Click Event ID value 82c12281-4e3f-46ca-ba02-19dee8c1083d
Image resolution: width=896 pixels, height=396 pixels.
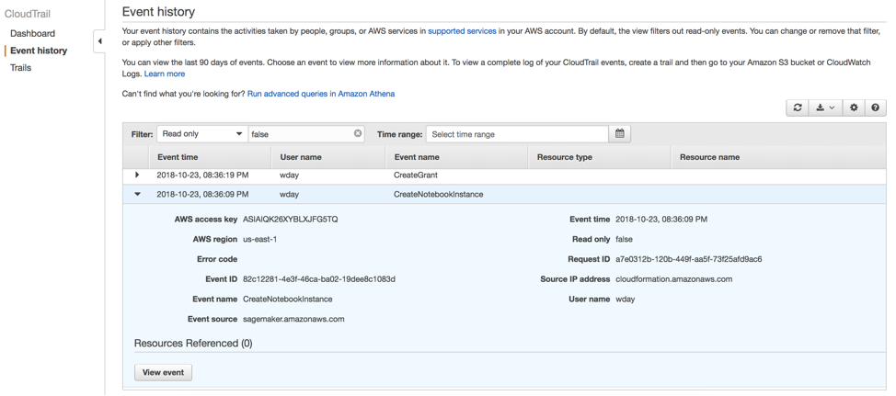click(x=319, y=279)
